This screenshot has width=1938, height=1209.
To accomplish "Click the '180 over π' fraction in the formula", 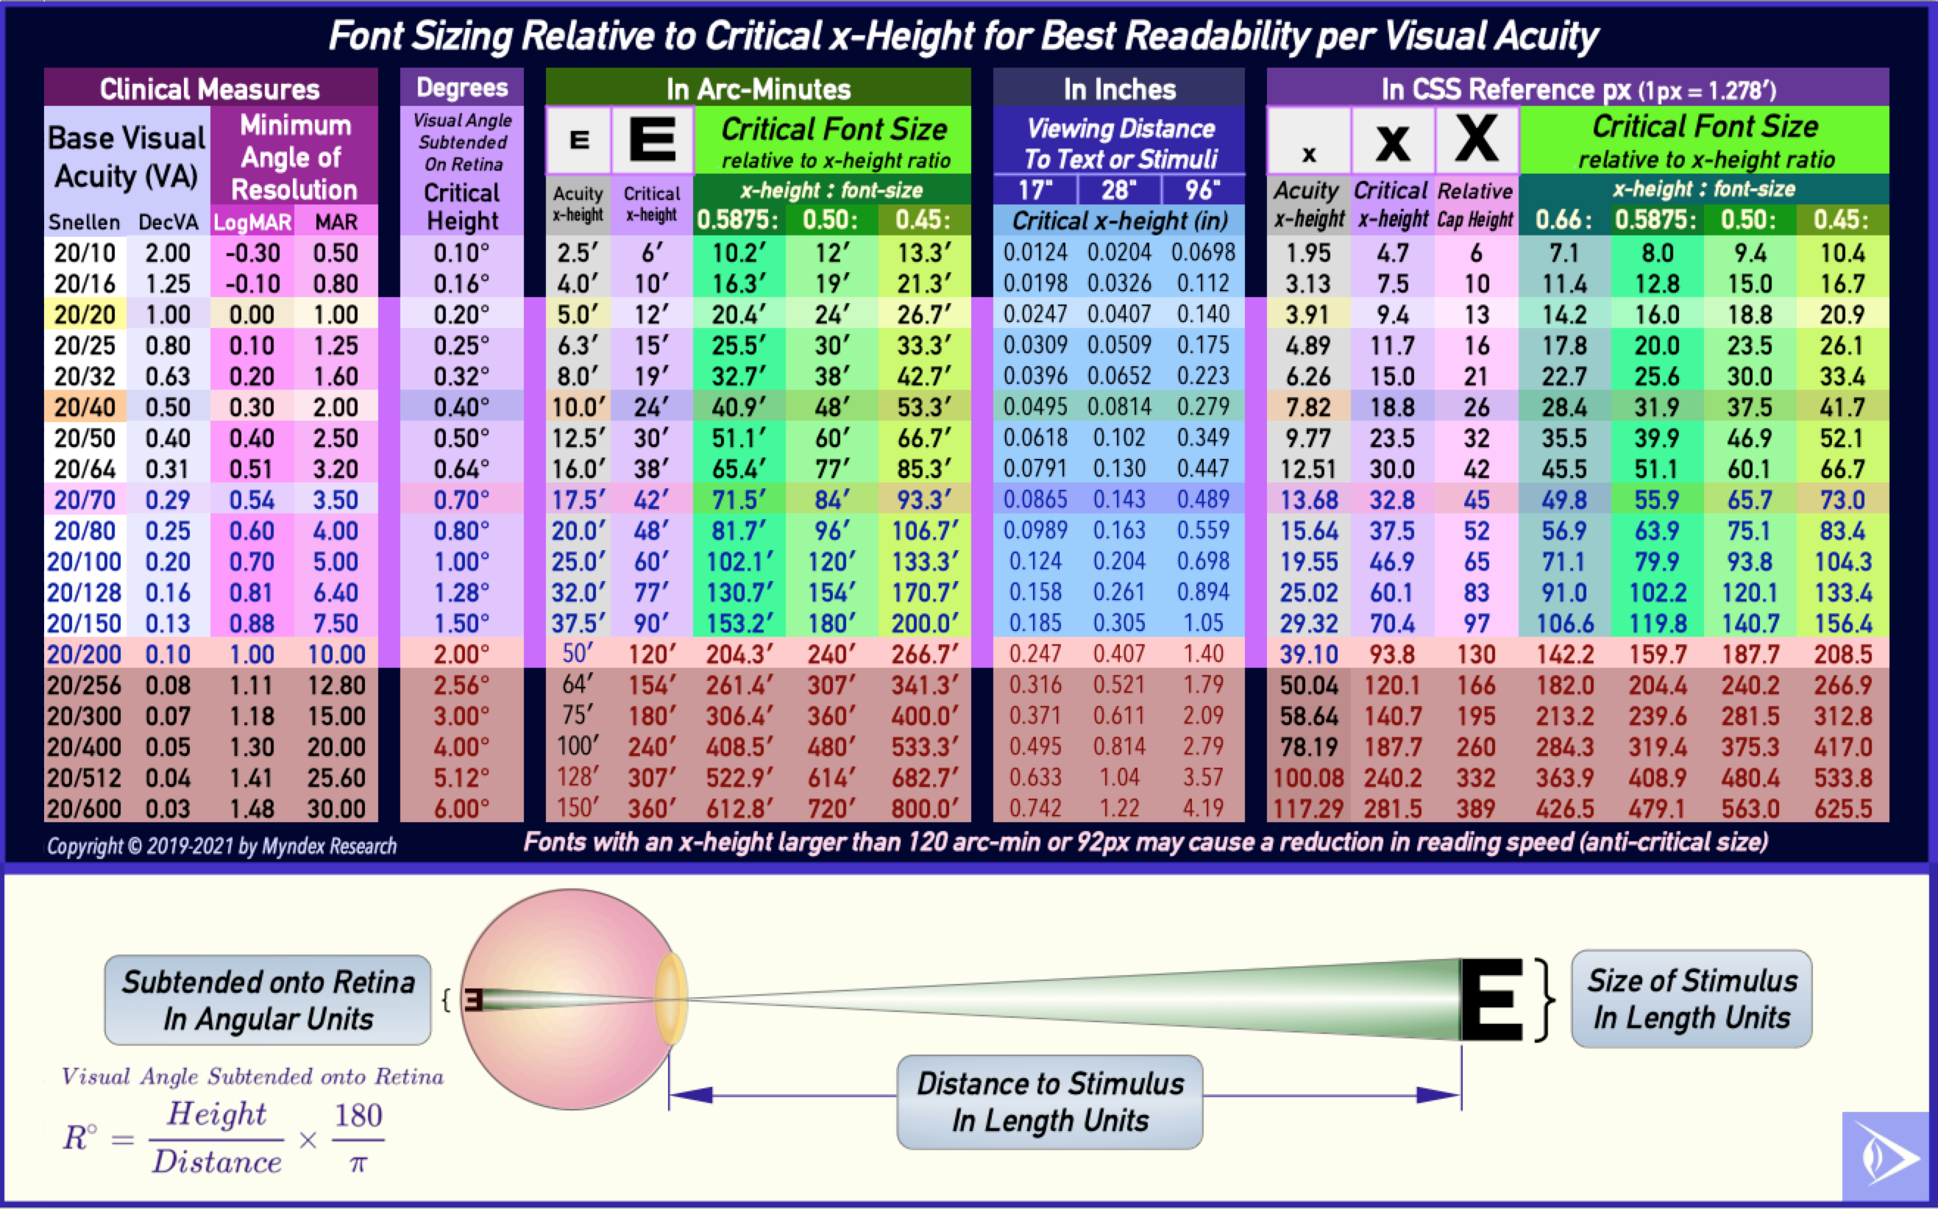I will click(x=358, y=1138).
